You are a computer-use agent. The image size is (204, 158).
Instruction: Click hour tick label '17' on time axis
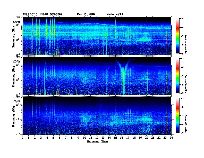point(128,138)
